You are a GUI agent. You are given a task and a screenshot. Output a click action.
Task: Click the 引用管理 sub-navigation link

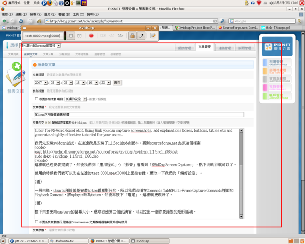tap(116, 54)
